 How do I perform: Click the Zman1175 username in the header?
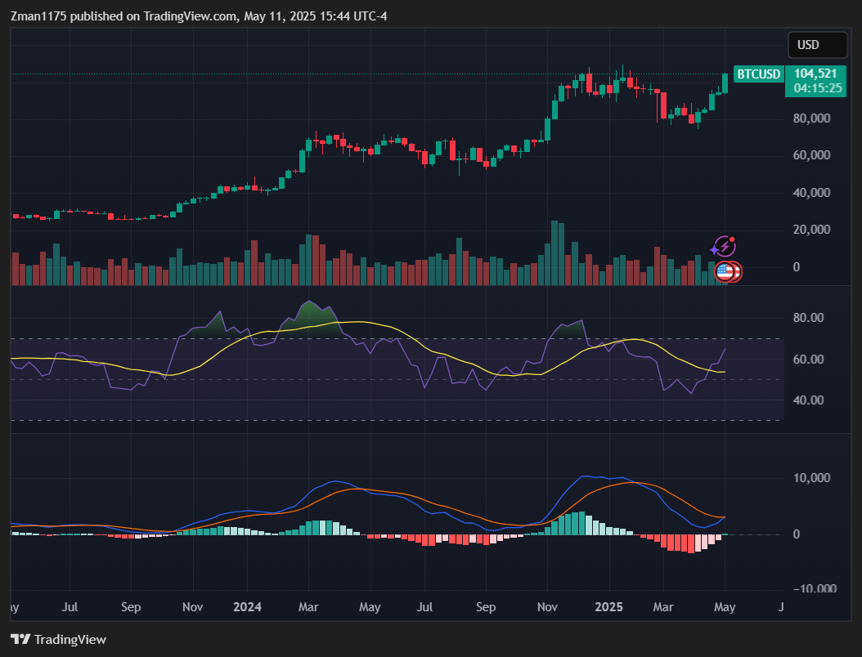coord(39,16)
